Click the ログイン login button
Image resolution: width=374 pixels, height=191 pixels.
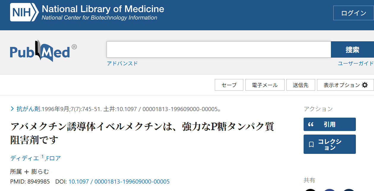(x=354, y=13)
